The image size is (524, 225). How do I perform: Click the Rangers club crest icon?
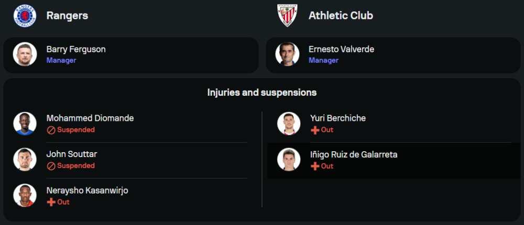click(25, 16)
